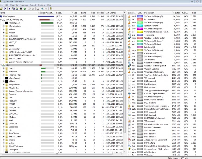Click the Select Parent folder icon
The image size is (202, 159).
click(x=38, y=9)
